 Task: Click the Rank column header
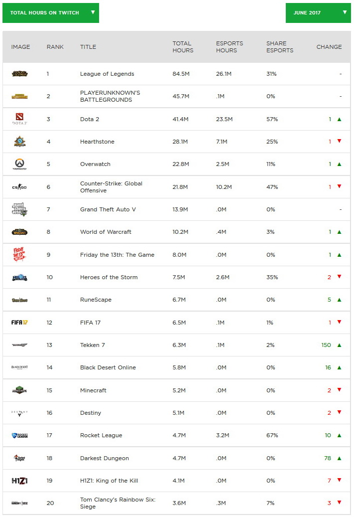tap(55, 47)
